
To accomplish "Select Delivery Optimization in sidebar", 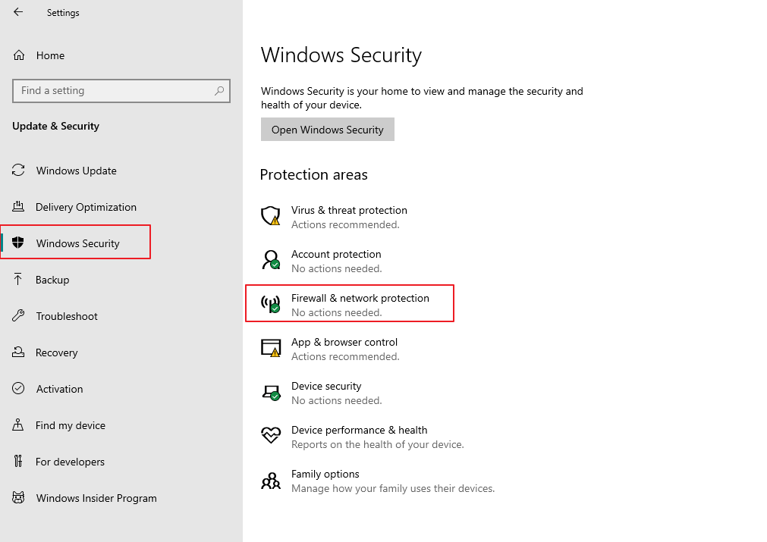I will 86,207.
